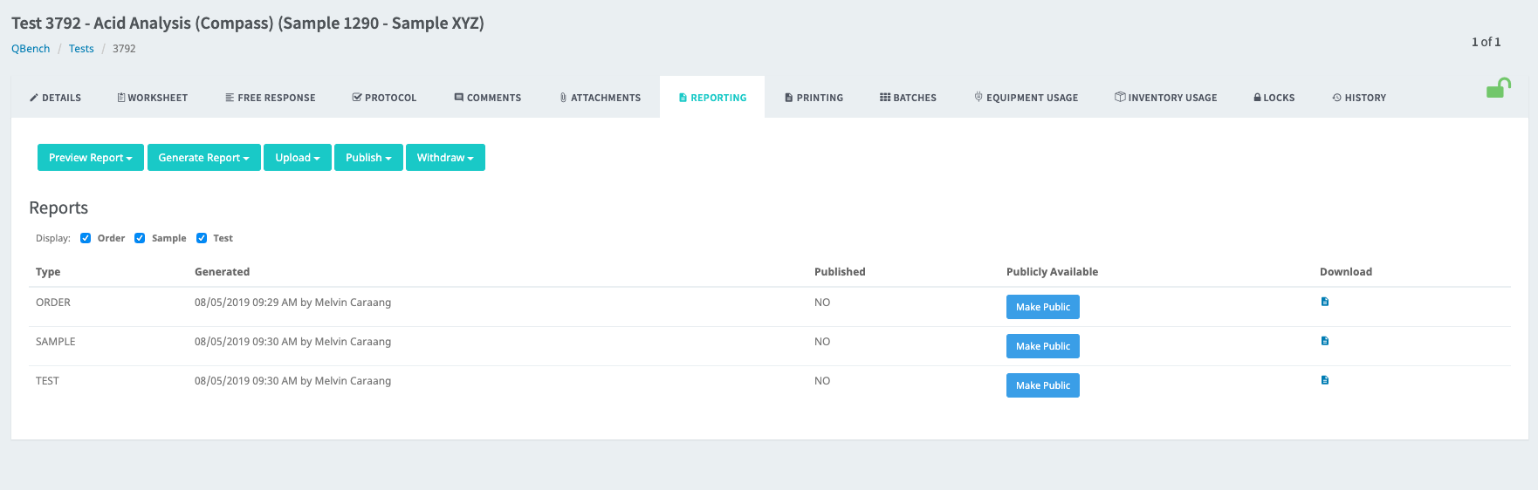1538x490 pixels.
Task: Open the Batches tab
Action: click(908, 98)
